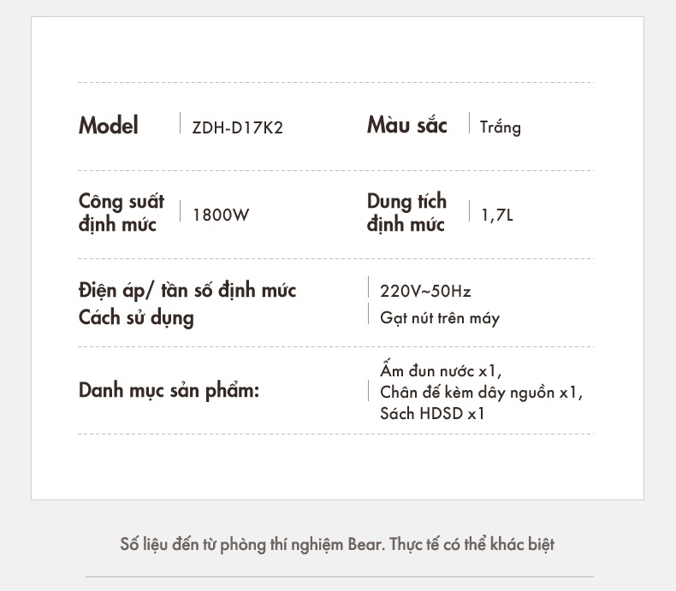Click the Model label

108,126
